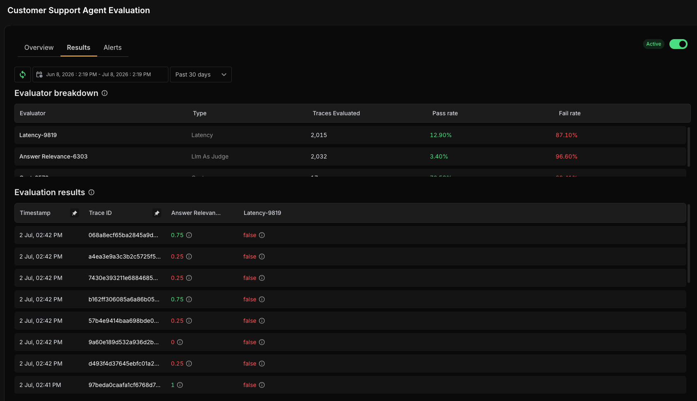This screenshot has width=697, height=401.
Task: Click the 96.60% fail rate value
Action: point(566,156)
